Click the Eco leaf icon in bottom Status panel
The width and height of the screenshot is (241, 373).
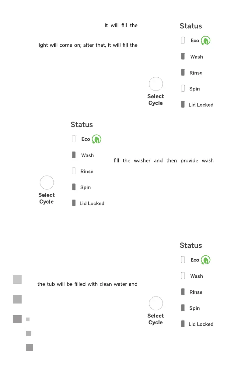pyautogui.click(x=206, y=260)
